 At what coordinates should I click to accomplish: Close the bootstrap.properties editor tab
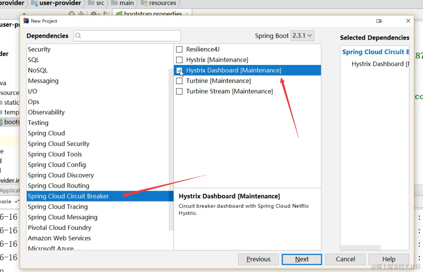tap(187, 14)
